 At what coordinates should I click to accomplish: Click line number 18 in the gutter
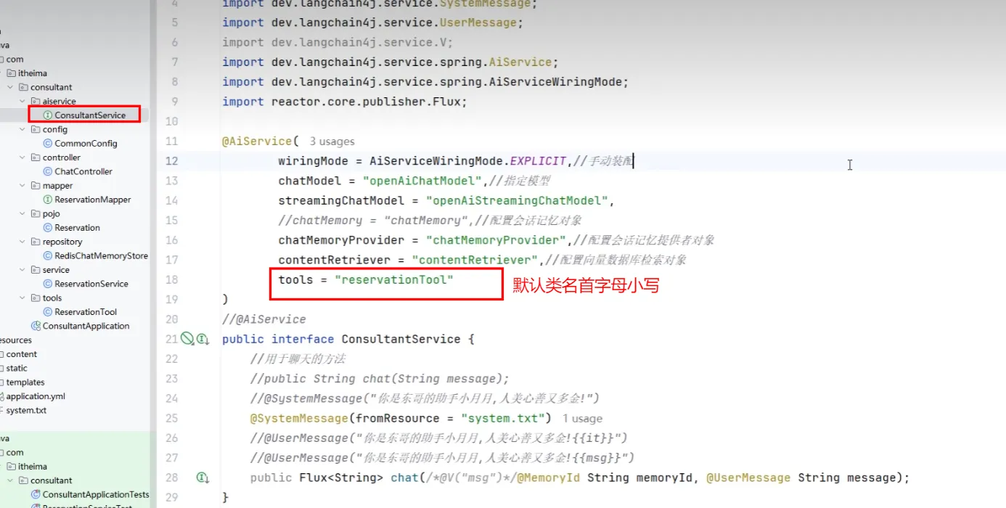(x=171, y=279)
